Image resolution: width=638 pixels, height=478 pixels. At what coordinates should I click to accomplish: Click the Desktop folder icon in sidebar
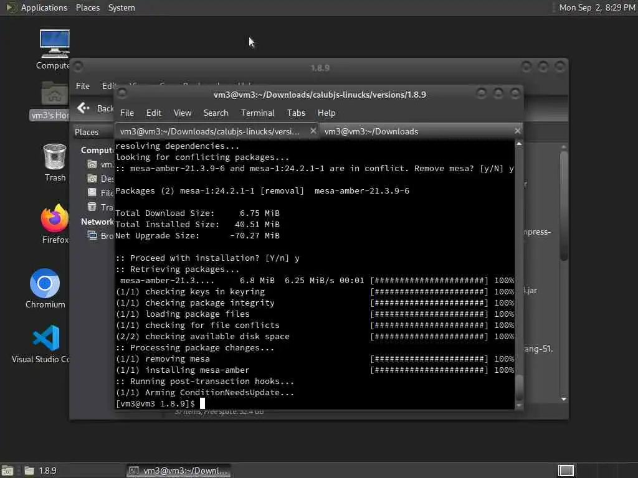[92, 179]
